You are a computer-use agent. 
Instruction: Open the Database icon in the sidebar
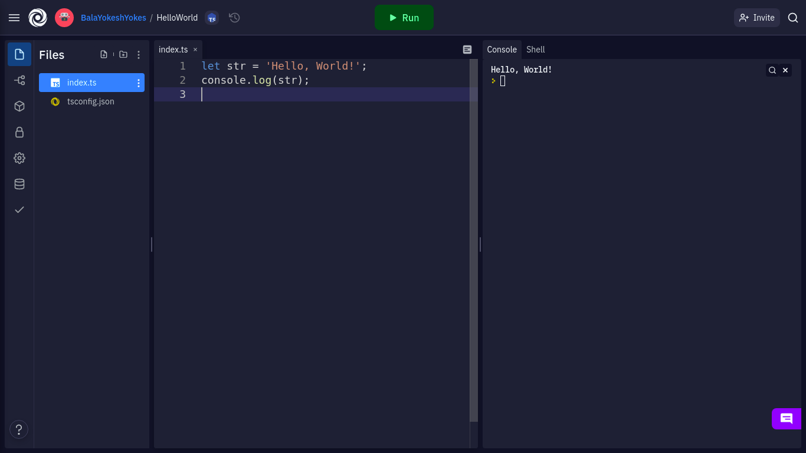point(19,183)
